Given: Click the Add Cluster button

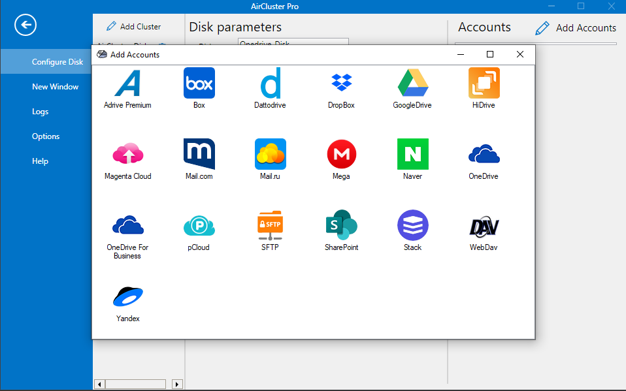Looking at the screenshot, I should pyautogui.click(x=134, y=27).
